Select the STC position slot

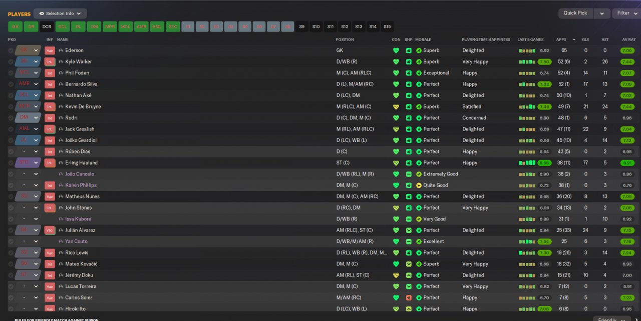(x=173, y=26)
